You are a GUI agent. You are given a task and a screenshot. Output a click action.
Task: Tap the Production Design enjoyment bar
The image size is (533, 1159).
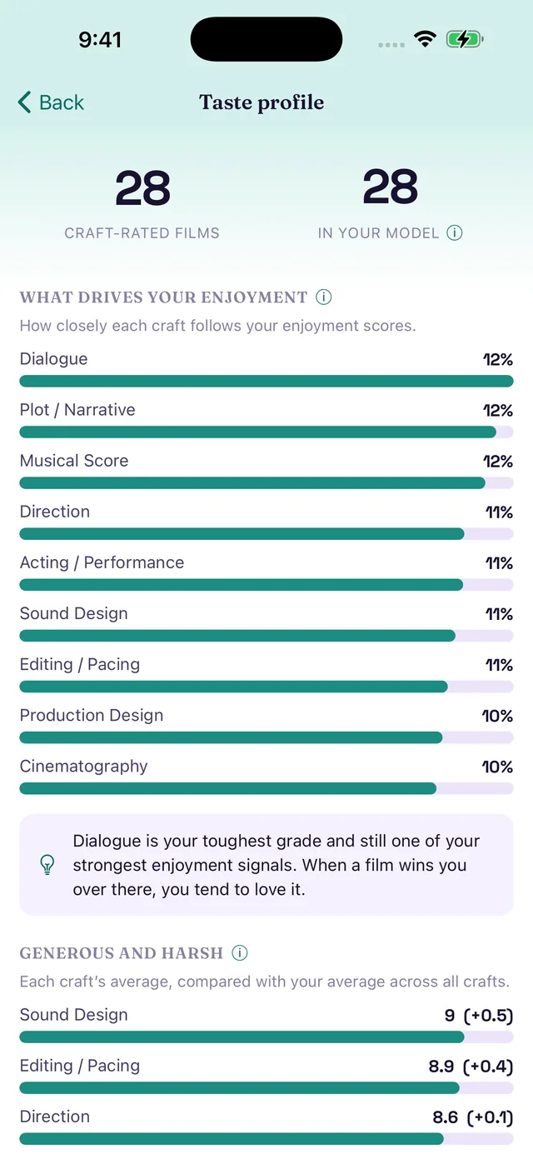(x=266, y=737)
